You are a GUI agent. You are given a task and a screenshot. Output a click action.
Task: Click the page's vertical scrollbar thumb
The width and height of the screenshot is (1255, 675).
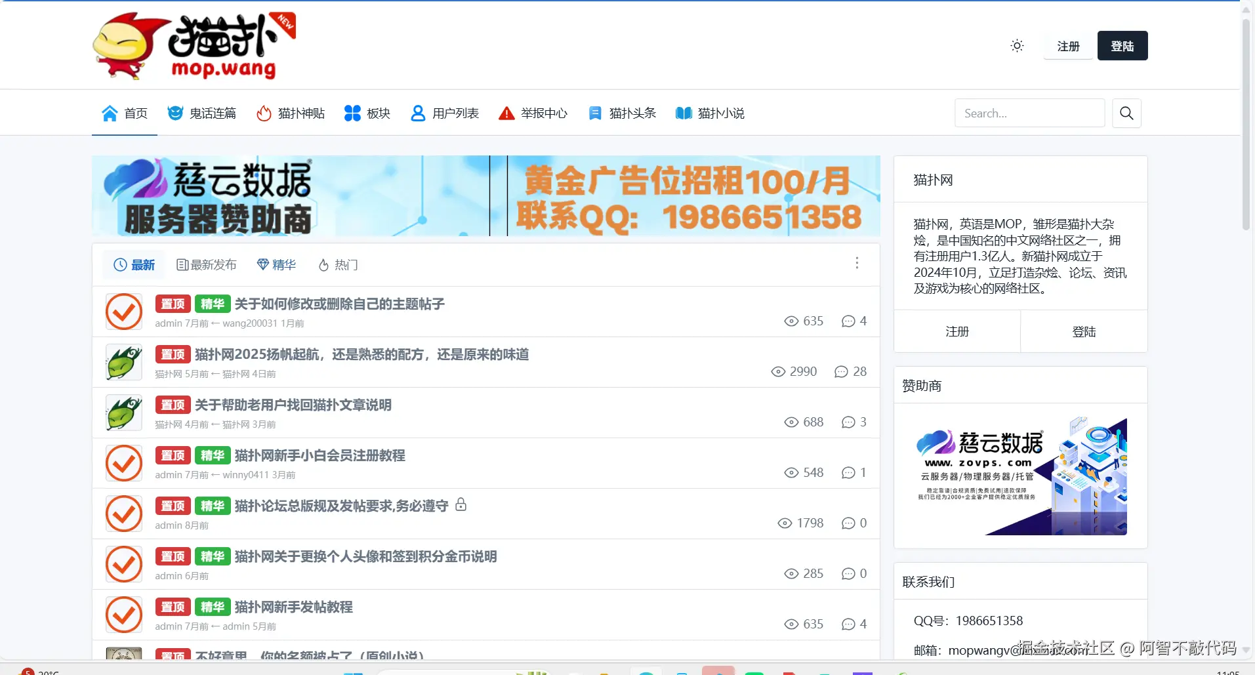tap(1246, 125)
